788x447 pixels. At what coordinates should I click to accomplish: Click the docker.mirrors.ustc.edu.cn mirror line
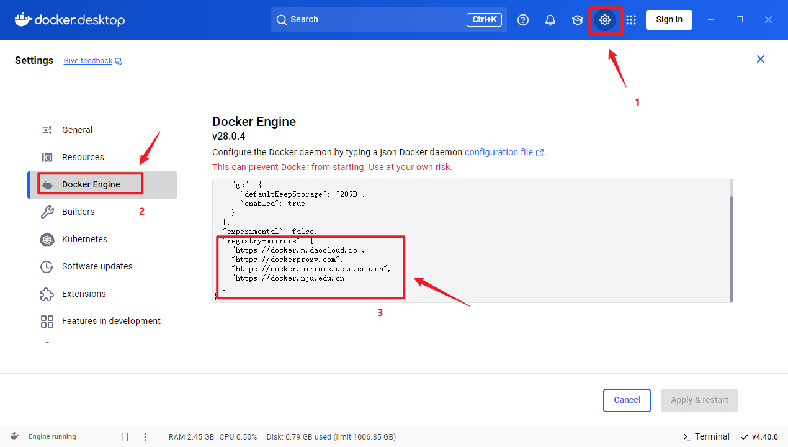point(311,269)
